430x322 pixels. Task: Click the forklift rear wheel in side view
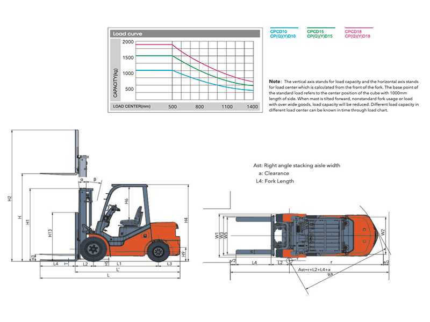click(x=158, y=252)
